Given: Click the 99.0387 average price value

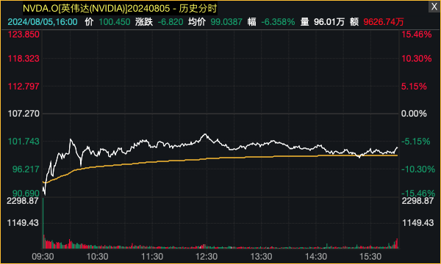Looking at the screenshot, I should point(226,22).
